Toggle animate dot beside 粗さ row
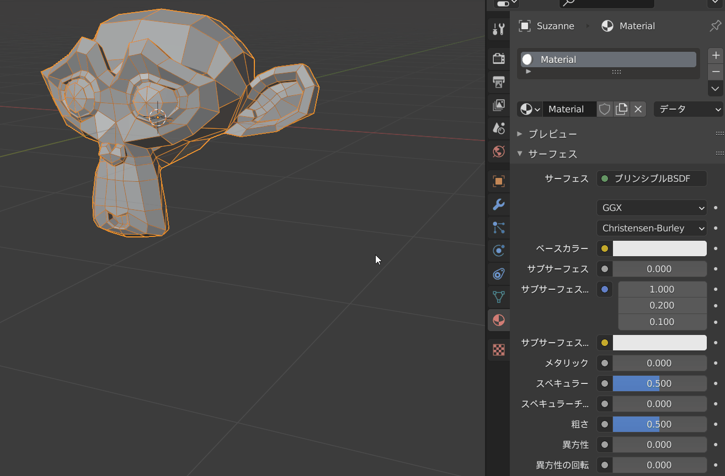 716,424
